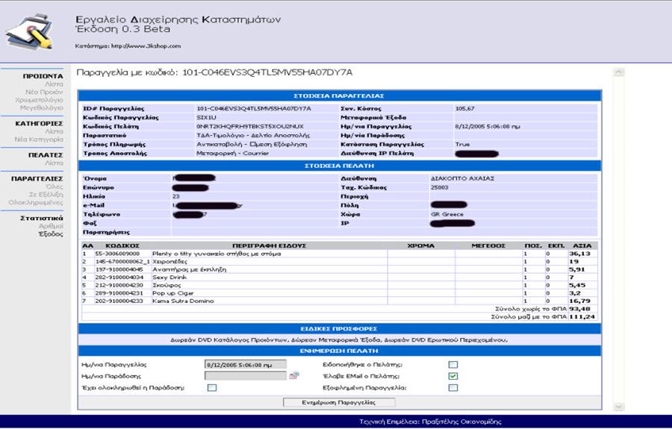Select product row Kama Sutra Domino
The height and width of the screenshot is (429, 672).
(338, 301)
